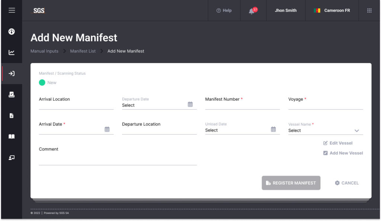Image resolution: width=381 pixels, height=221 pixels.
Task: Open the checkmark inbox sidebar icon
Action: pyautogui.click(x=12, y=95)
